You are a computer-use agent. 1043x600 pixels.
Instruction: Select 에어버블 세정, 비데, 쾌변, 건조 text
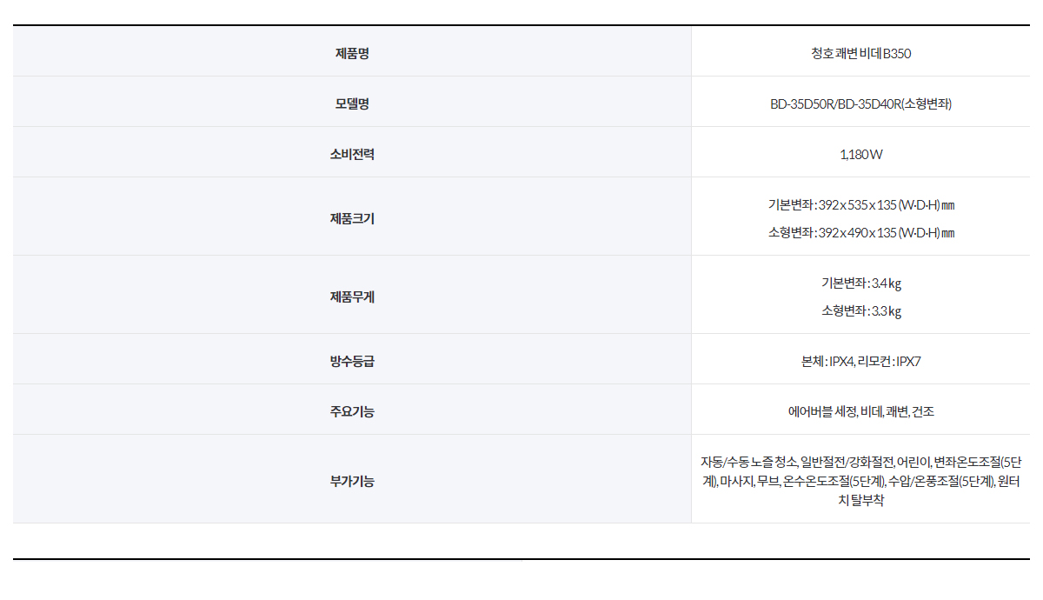tap(860, 411)
